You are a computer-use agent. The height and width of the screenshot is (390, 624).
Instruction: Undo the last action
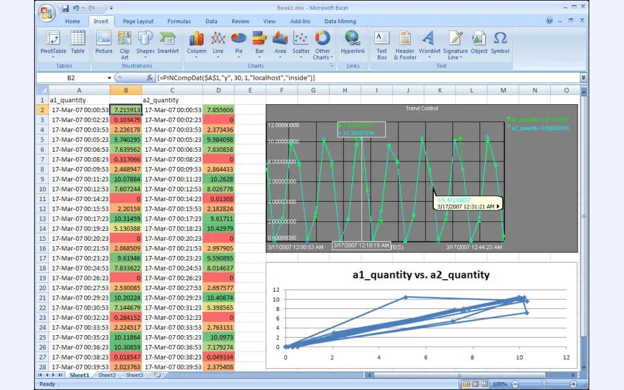point(76,8)
